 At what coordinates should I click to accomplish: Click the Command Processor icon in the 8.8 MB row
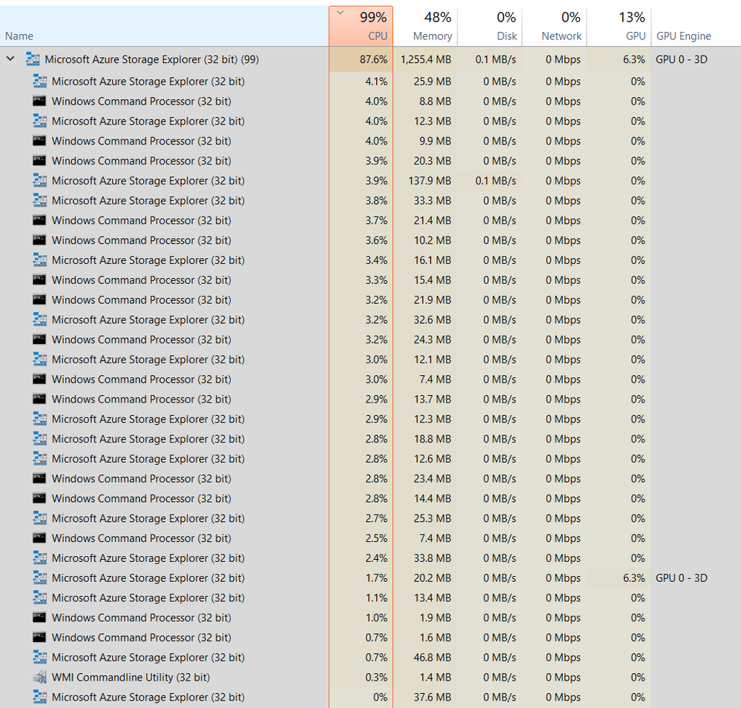pyautogui.click(x=39, y=101)
